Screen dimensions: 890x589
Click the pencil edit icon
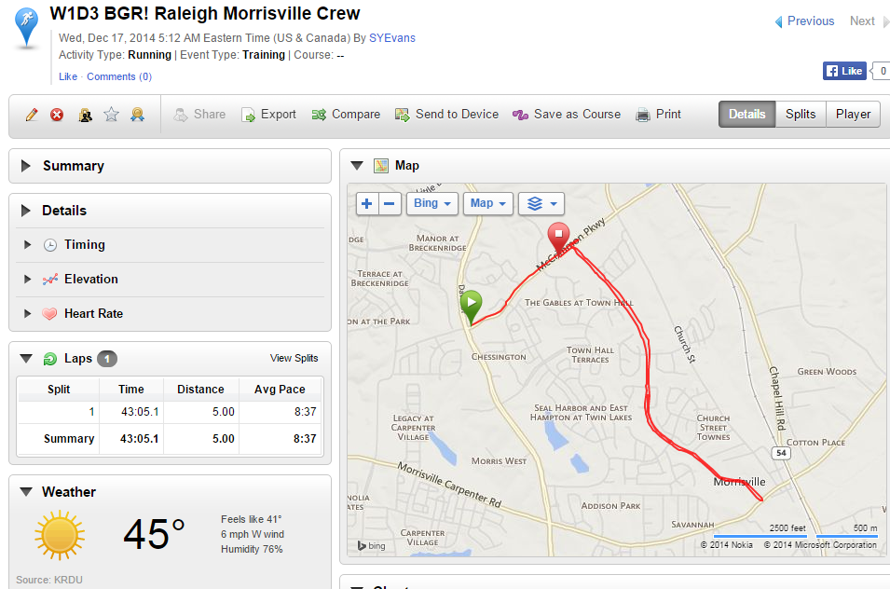[32, 115]
